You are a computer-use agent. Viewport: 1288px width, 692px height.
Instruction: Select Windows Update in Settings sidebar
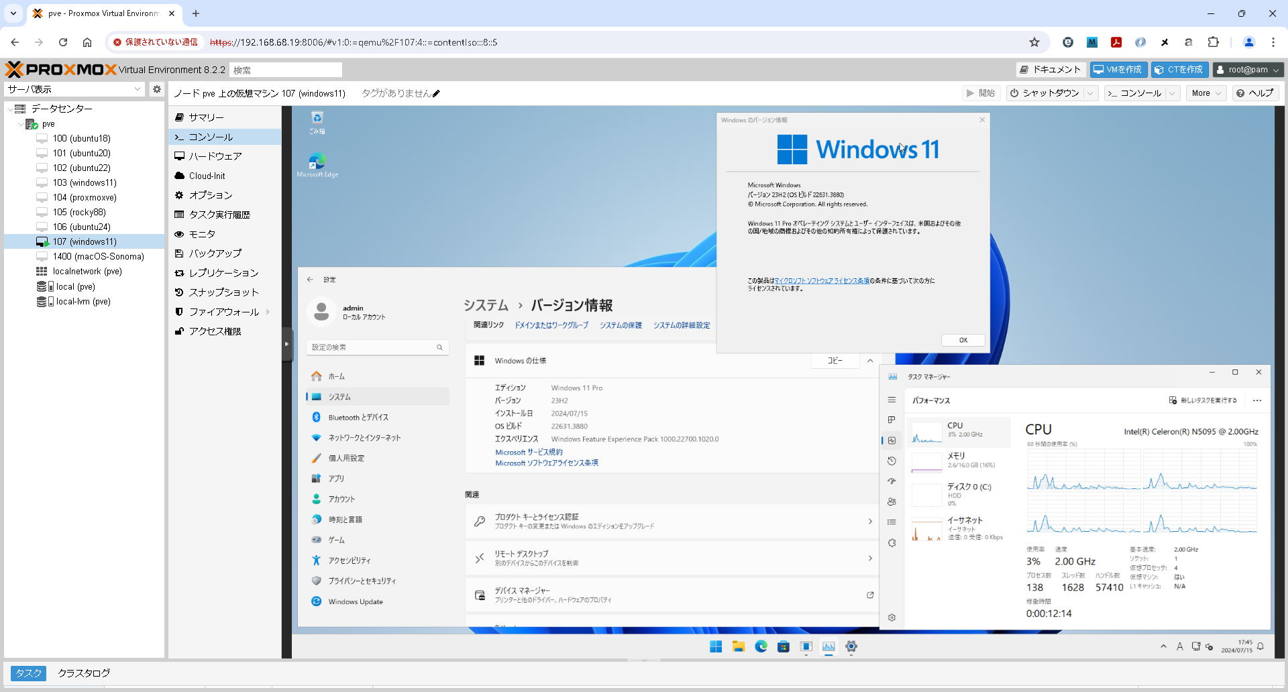coord(378,601)
